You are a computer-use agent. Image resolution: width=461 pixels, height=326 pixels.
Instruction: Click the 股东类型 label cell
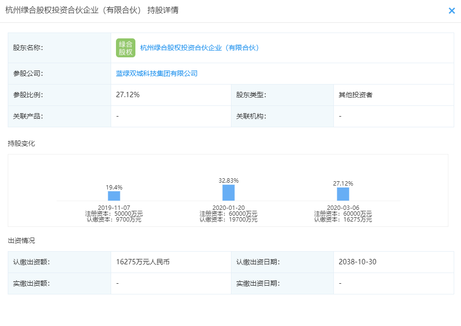point(282,95)
